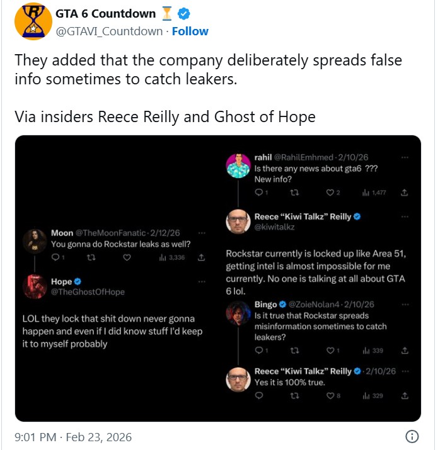This screenshot has width=438, height=450.
Task: Click the share icon on Moon's tweet
Action: tap(202, 257)
